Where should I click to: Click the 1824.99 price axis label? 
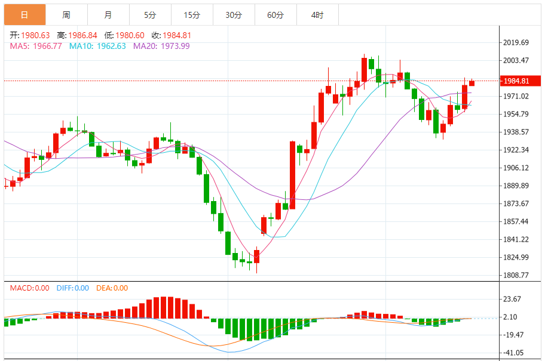(x=516, y=257)
